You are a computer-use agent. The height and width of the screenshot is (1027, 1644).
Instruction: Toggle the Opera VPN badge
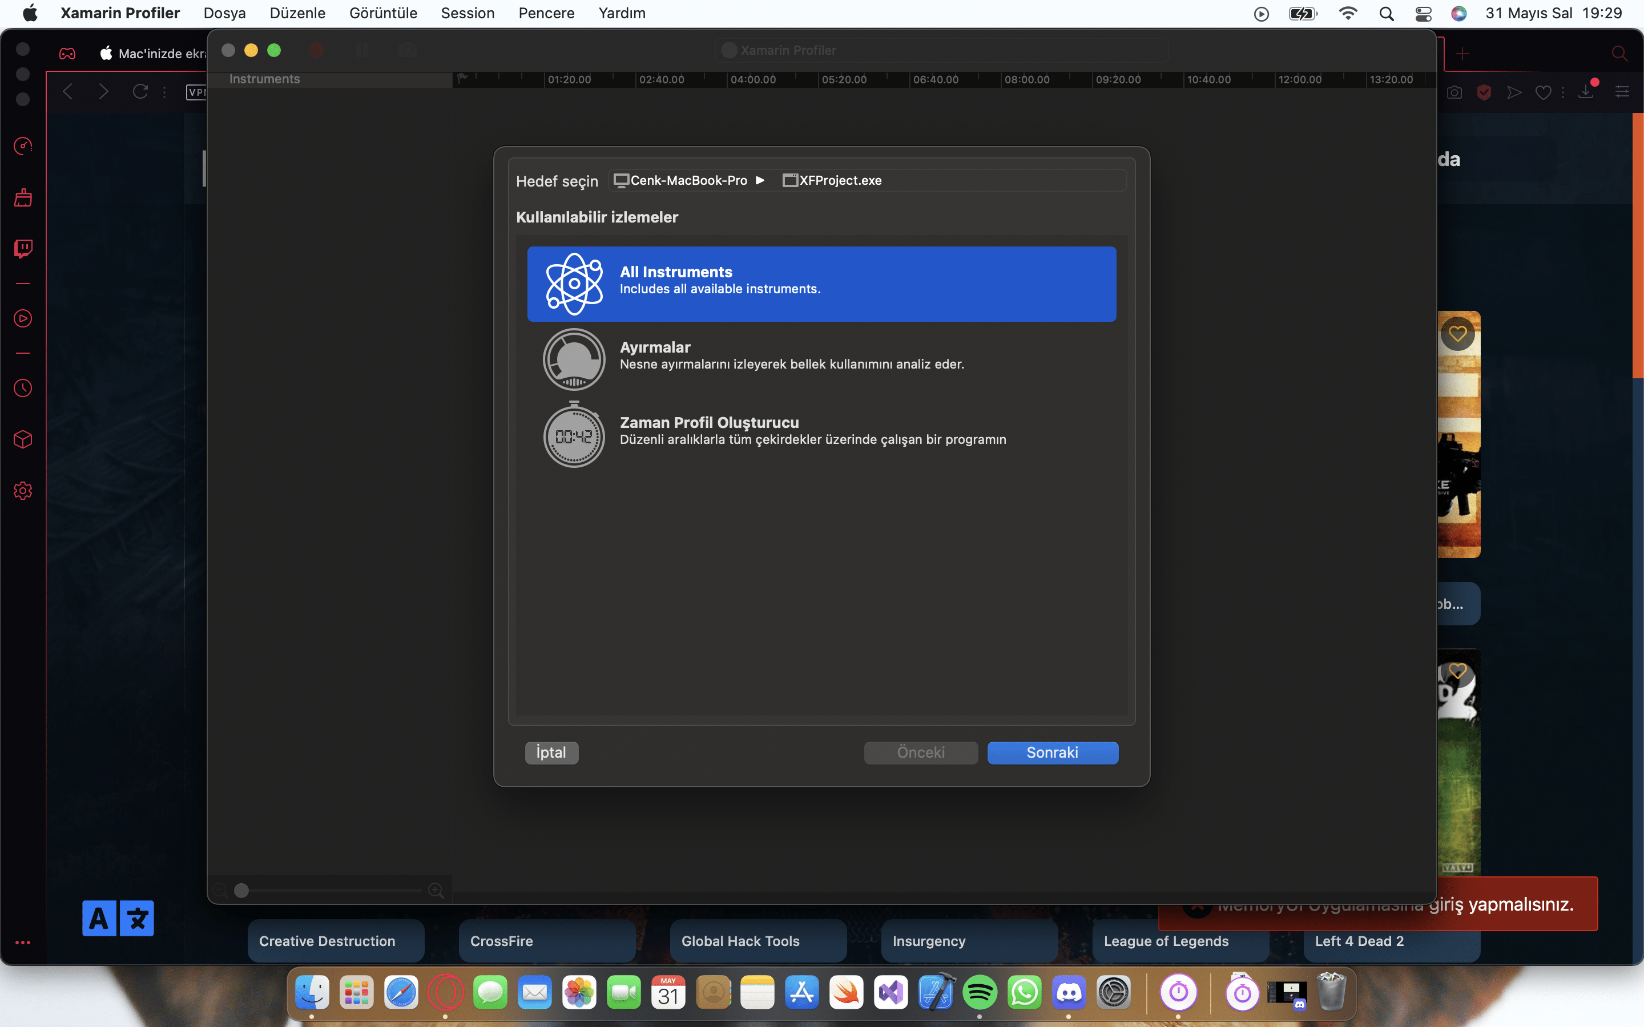click(x=196, y=92)
